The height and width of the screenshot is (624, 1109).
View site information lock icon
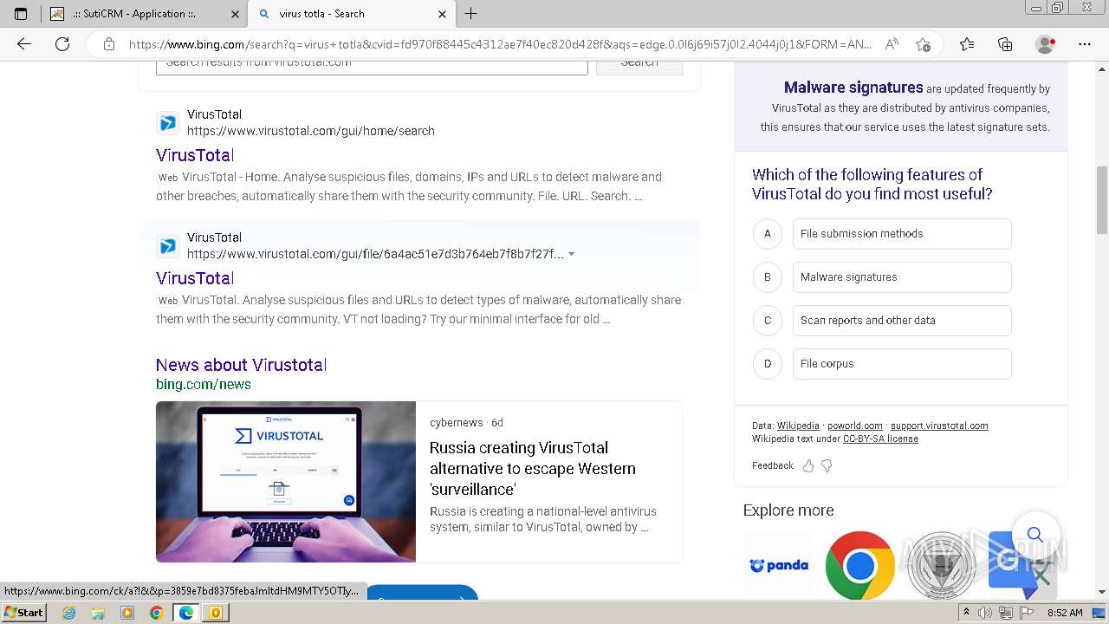[109, 44]
